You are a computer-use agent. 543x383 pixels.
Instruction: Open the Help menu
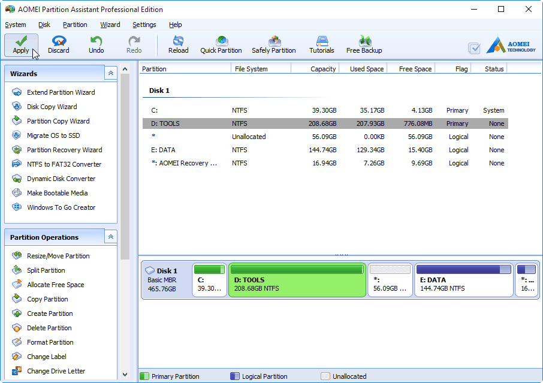coord(176,25)
